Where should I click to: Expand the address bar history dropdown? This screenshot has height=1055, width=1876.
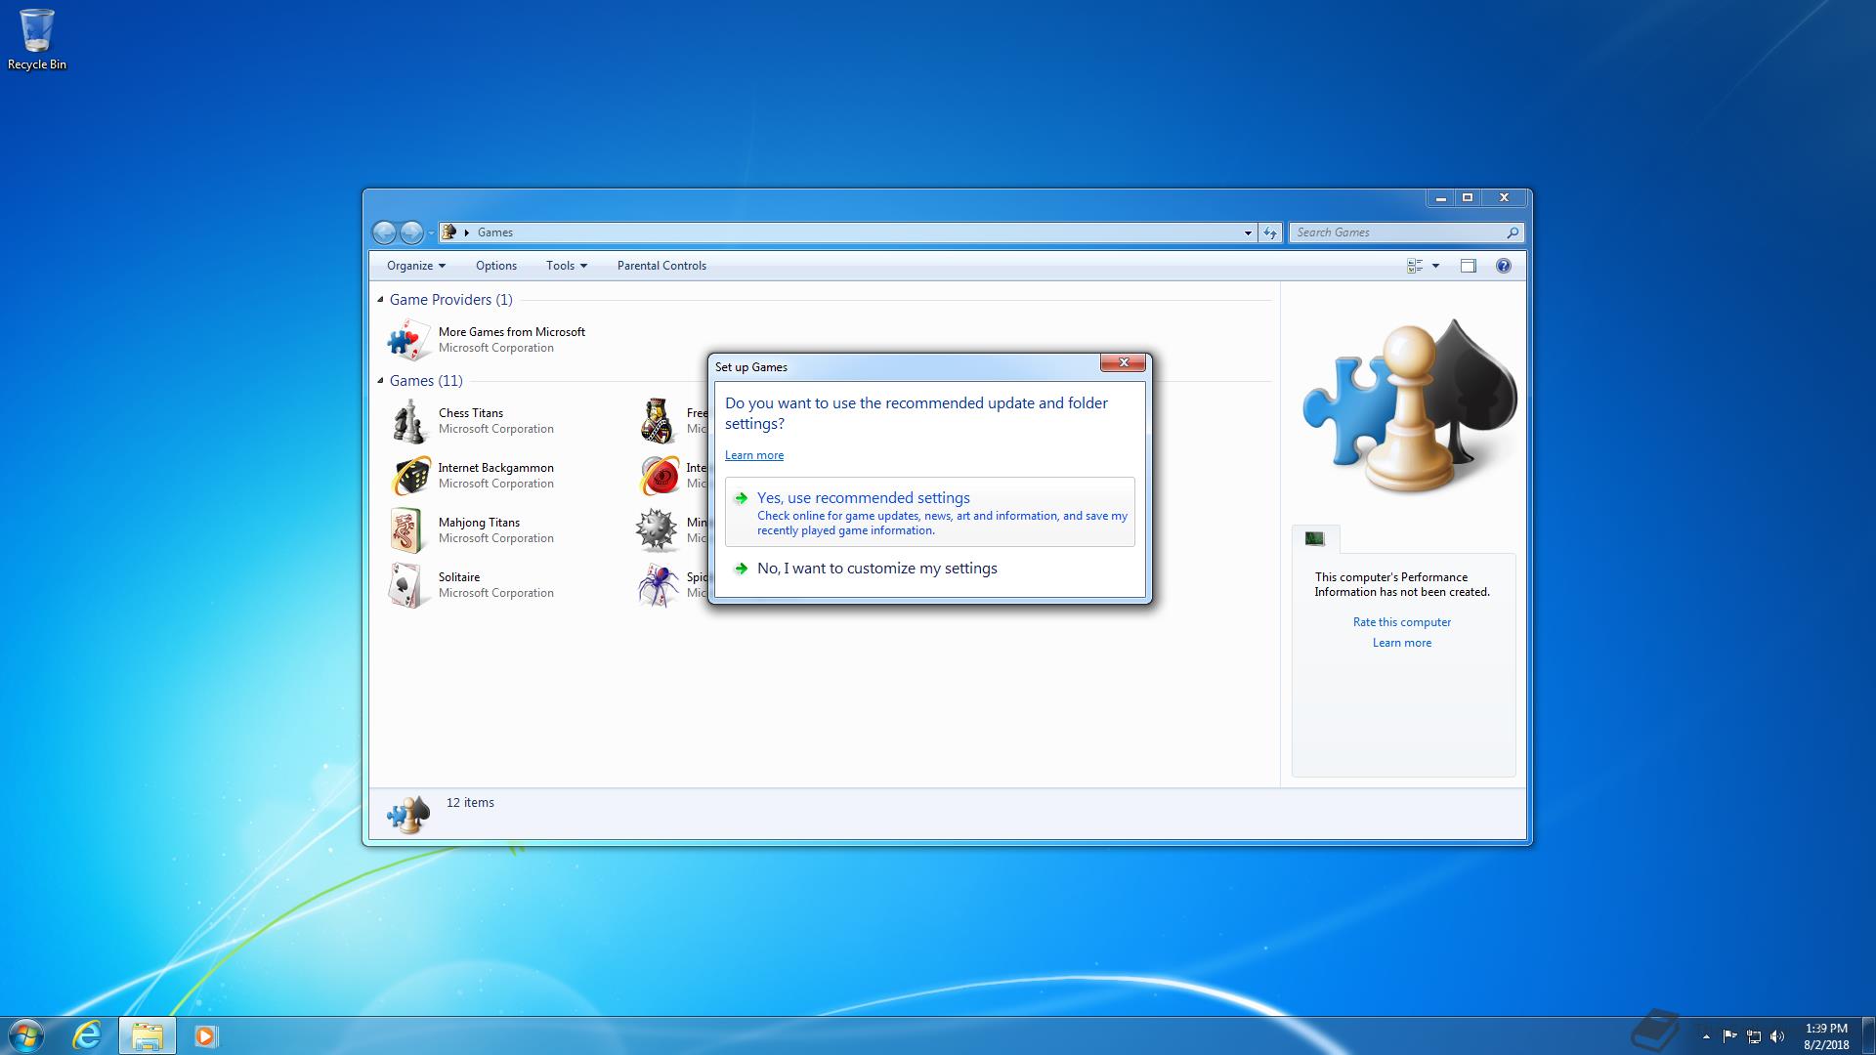[1248, 232]
